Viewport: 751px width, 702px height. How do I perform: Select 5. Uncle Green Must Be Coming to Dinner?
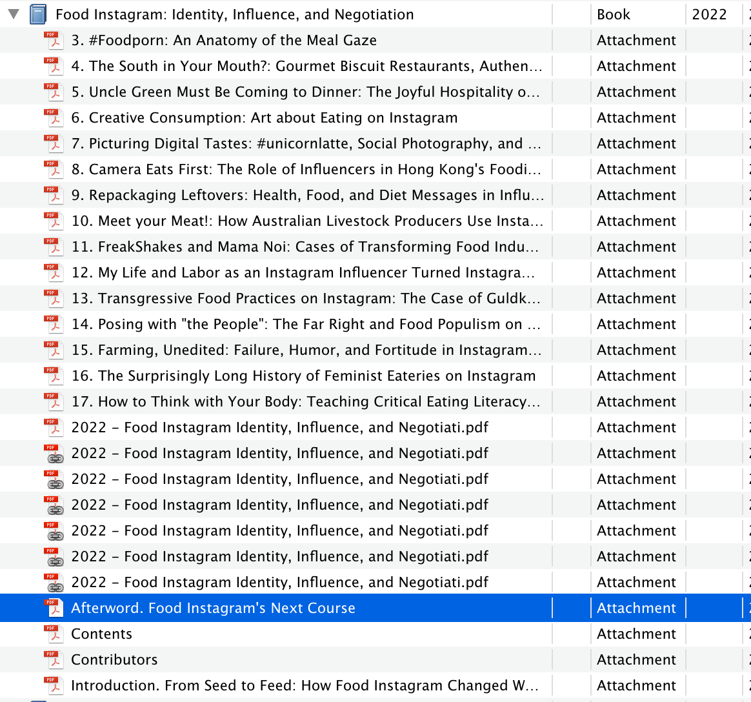coord(306,92)
